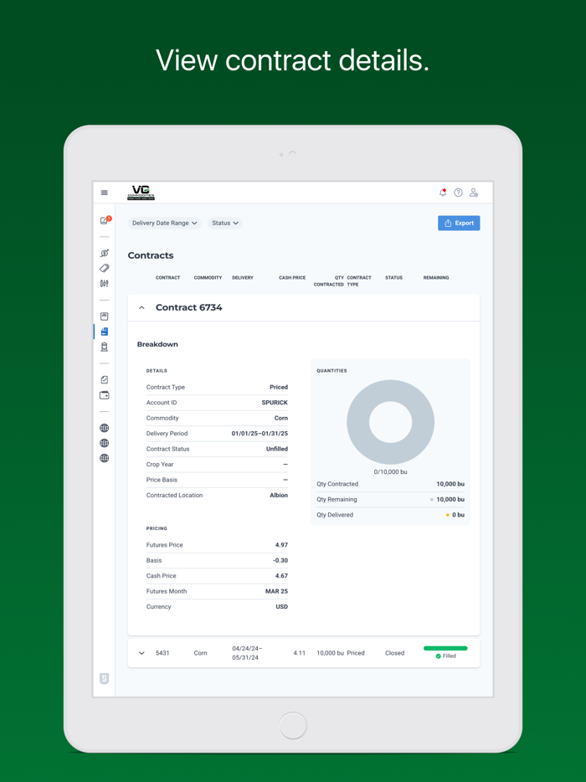
Task: Open the checked document sidebar icon
Action: click(x=105, y=379)
